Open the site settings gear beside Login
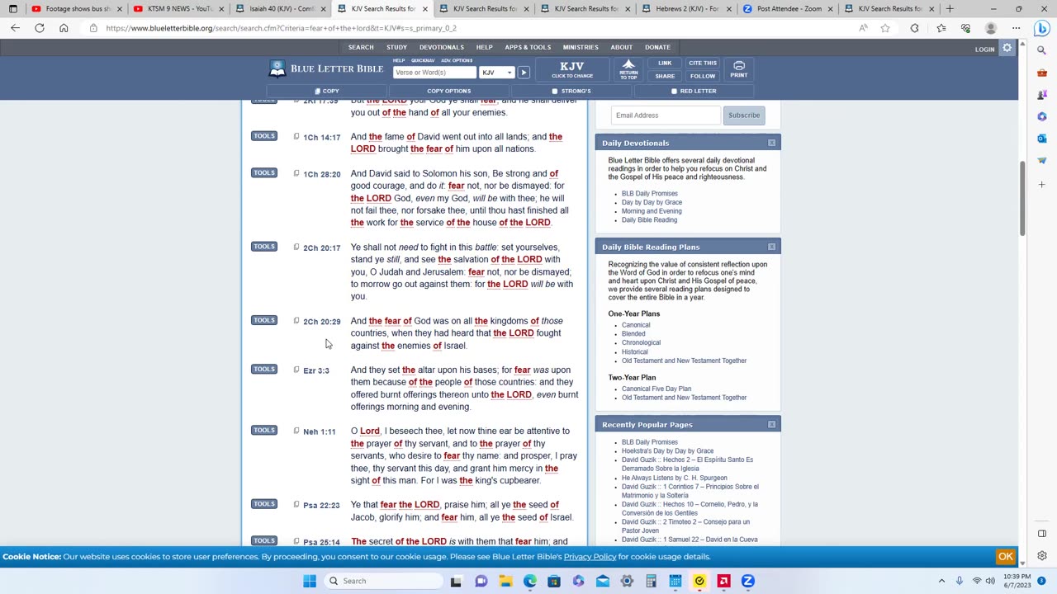The image size is (1057, 594). click(x=1007, y=48)
